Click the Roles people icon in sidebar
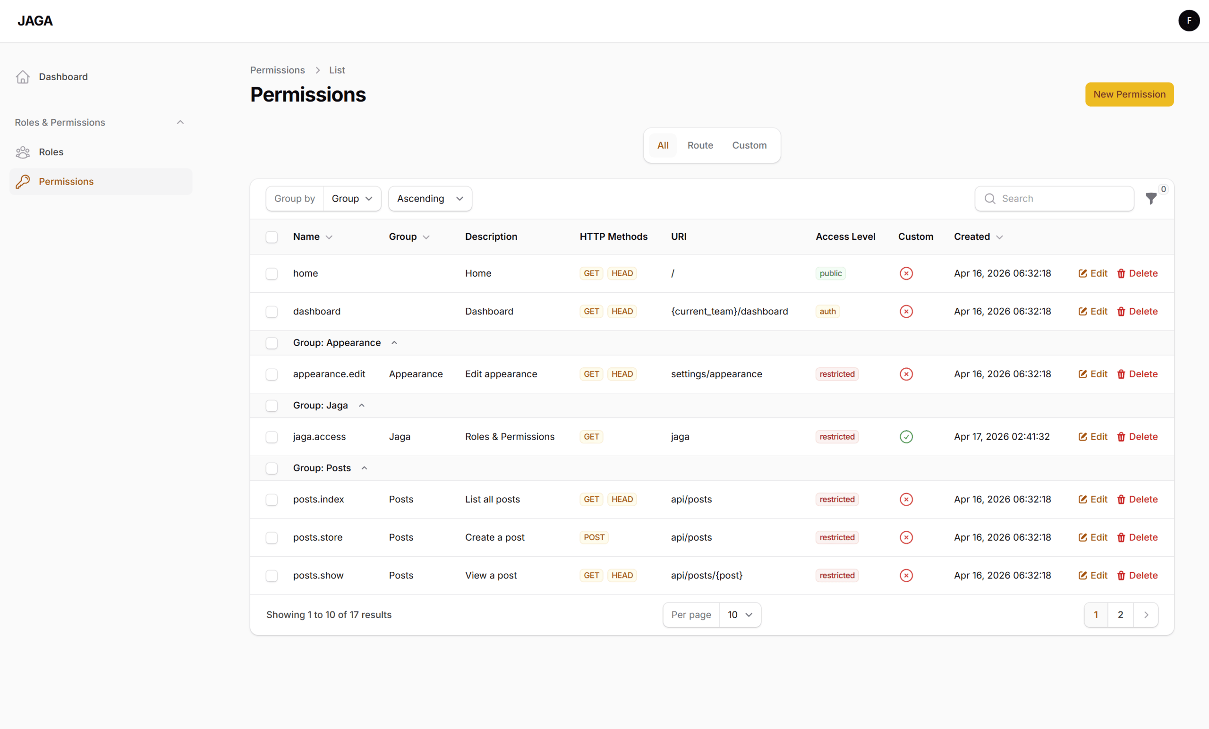The image size is (1209, 729). [x=23, y=152]
